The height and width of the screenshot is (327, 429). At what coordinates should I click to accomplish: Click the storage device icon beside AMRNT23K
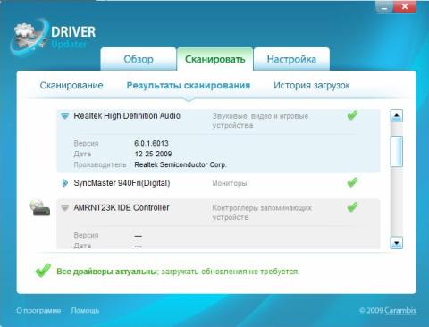tap(39, 208)
